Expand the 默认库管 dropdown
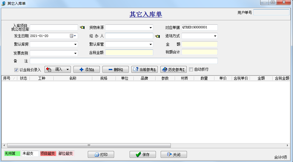Viewport: 293px width, 162px height. (x=151, y=44)
